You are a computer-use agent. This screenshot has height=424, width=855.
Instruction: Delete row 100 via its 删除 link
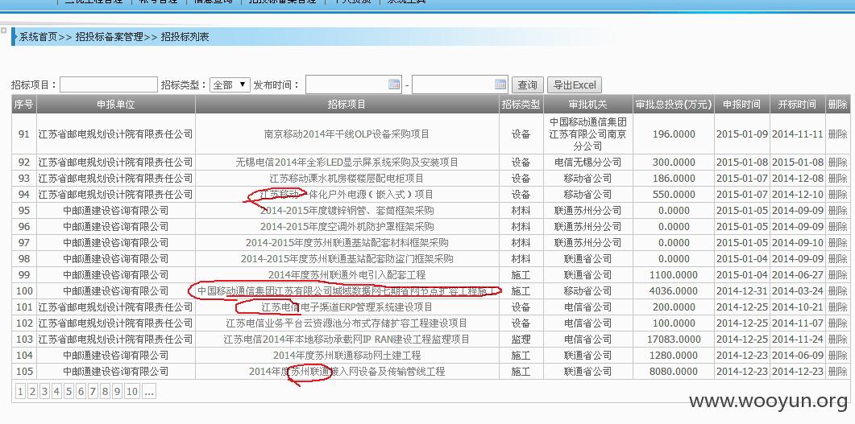point(837,290)
